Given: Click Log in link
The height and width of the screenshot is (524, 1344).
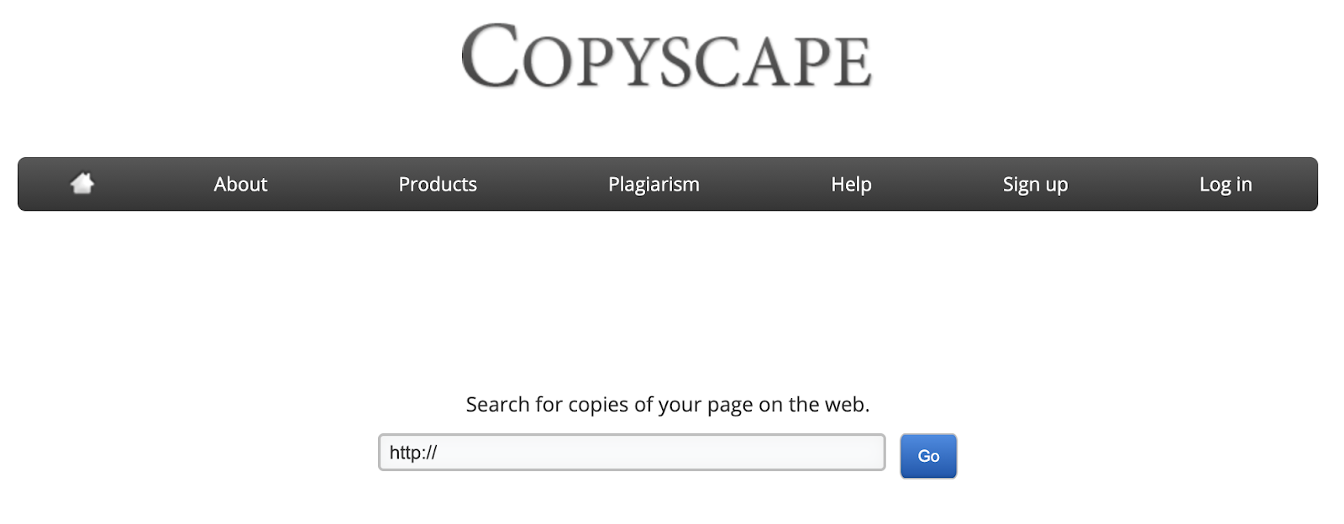Looking at the screenshot, I should click(x=1226, y=185).
